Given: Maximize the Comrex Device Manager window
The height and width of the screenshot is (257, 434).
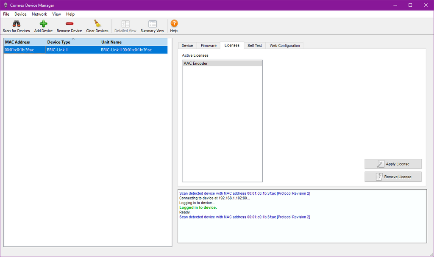Looking at the screenshot, I should 410,5.
